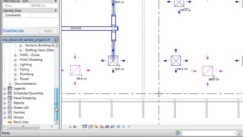243x137 pixels.
Task: Open the Properties help link
Action: [14, 30]
